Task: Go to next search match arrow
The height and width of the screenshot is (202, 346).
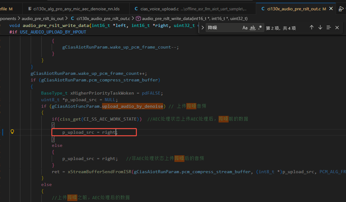Action: click(320, 28)
